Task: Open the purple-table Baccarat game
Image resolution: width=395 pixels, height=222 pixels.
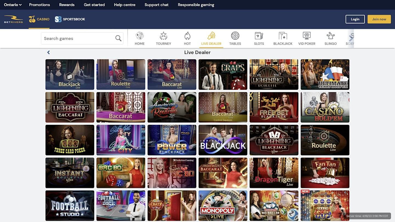Action: click(121, 107)
